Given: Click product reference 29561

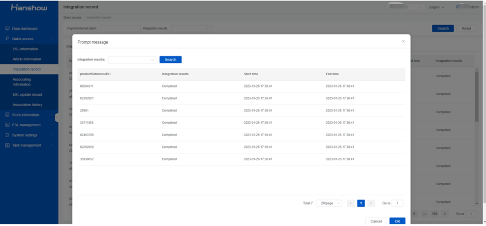Looking at the screenshot, I should [84, 111].
